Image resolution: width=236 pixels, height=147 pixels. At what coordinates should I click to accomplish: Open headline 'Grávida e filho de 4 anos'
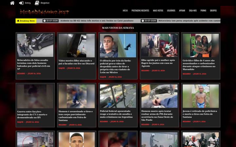[x=199, y=65]
